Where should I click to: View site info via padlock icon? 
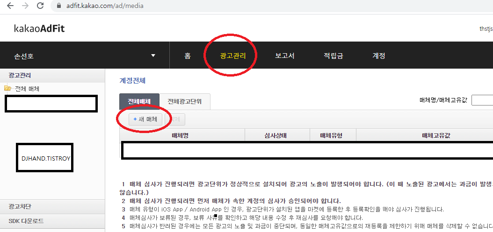pyautogui.click(x=58, y=6)
